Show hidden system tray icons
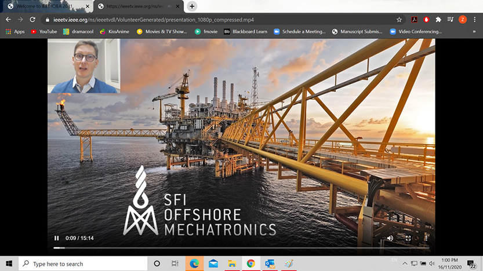This screenshot has width=483, height=271. [405, 263]
